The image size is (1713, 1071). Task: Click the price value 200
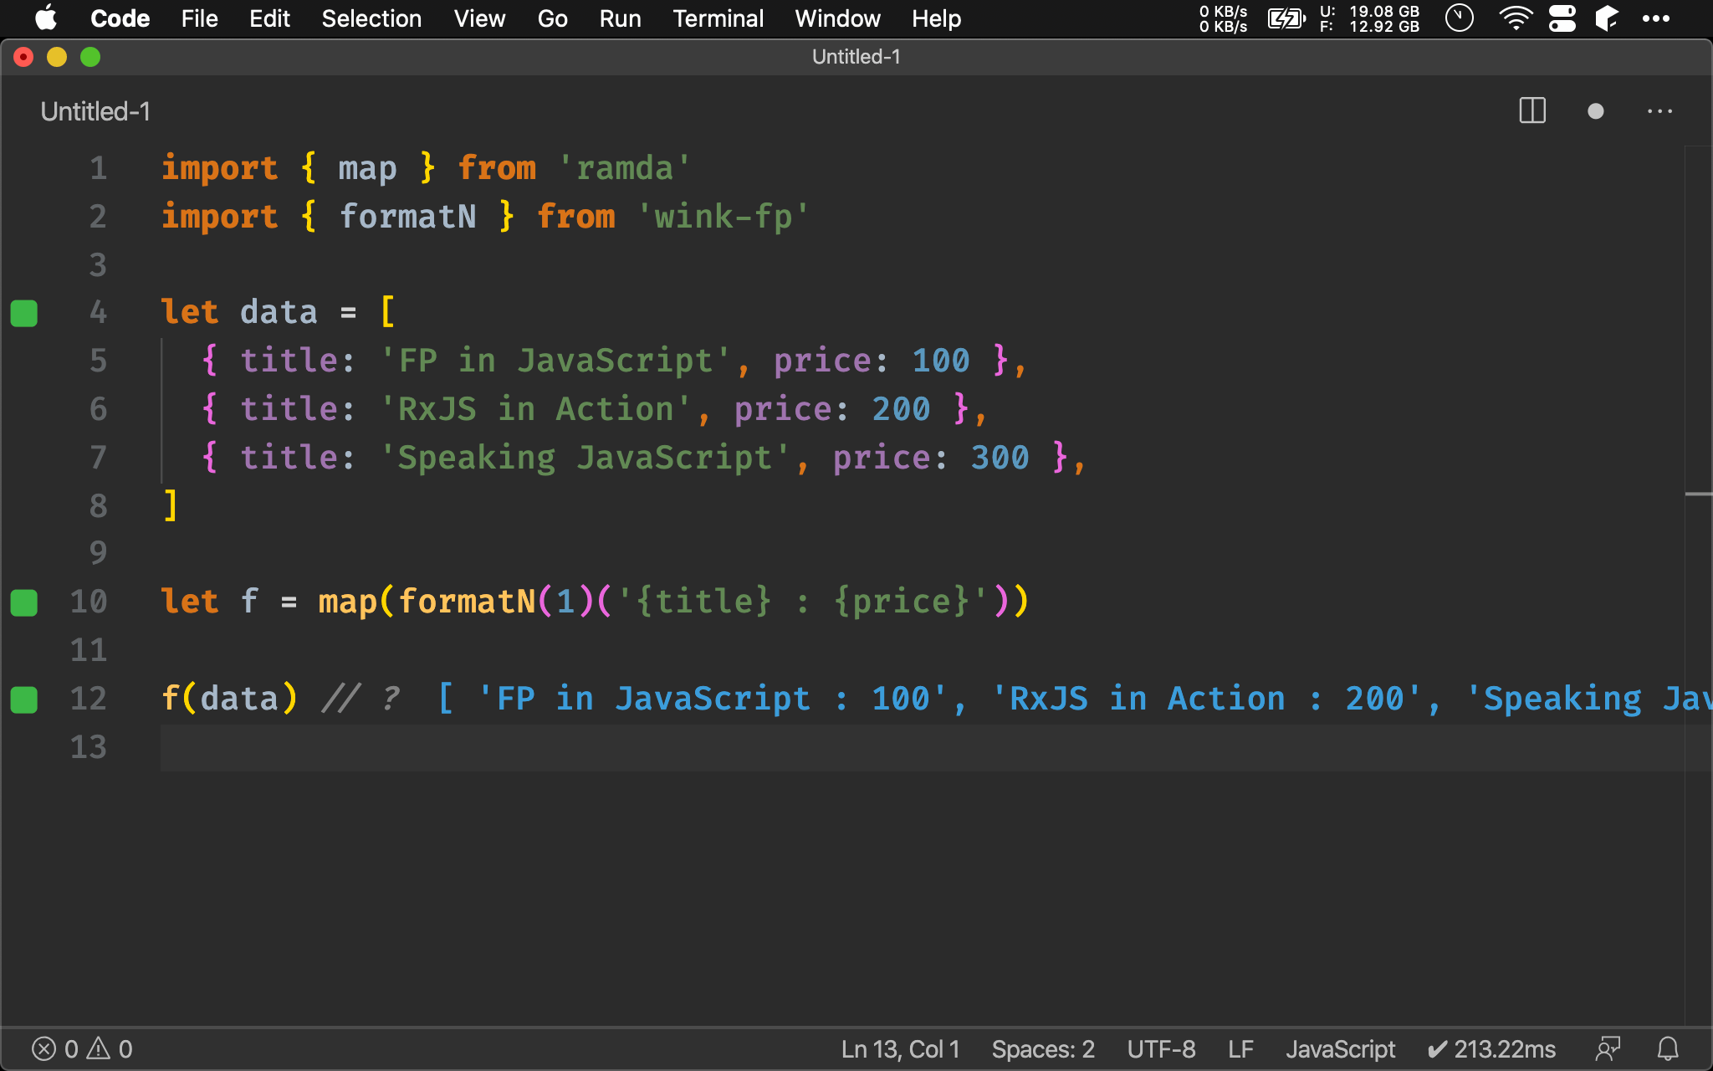pos(901,409)
